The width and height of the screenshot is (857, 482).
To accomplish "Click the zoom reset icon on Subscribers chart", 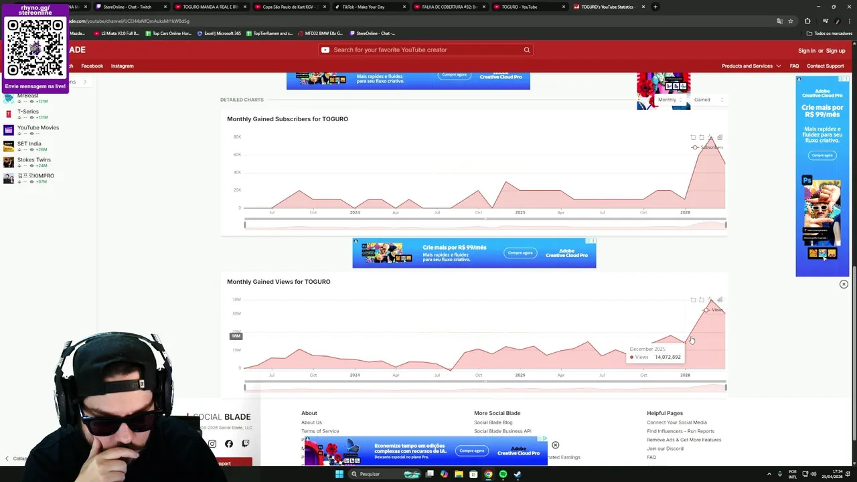I will (x=702, y=137).
